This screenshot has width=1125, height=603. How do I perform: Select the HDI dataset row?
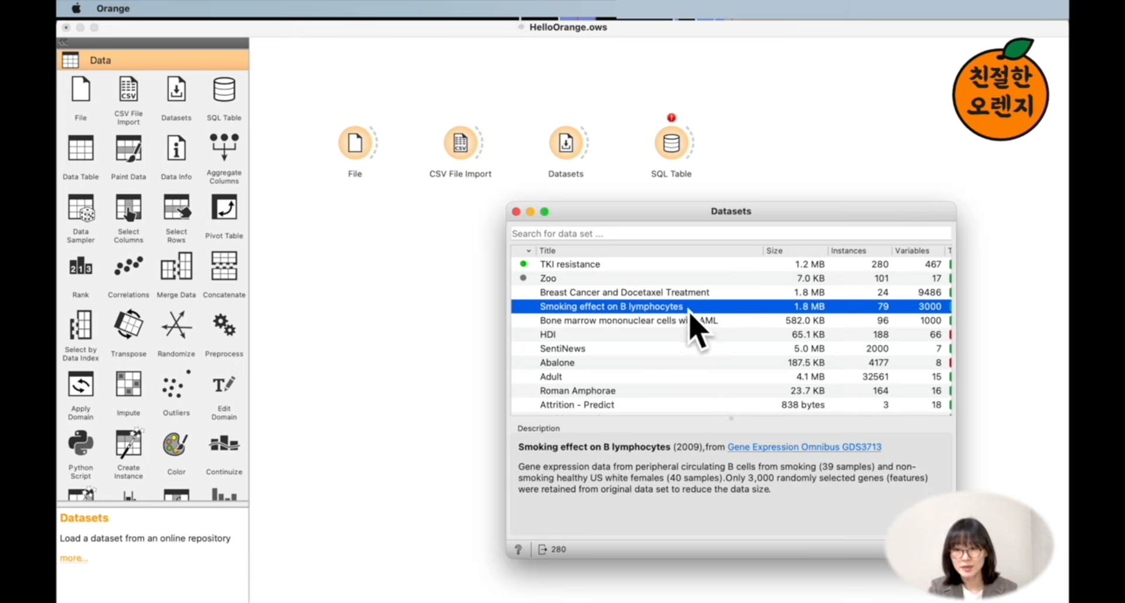(x=731, y=334)
